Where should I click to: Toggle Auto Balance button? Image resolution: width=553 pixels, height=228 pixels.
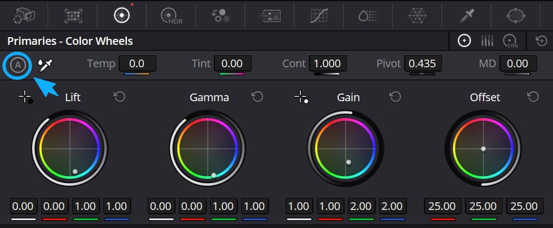(x=18, y=65)
